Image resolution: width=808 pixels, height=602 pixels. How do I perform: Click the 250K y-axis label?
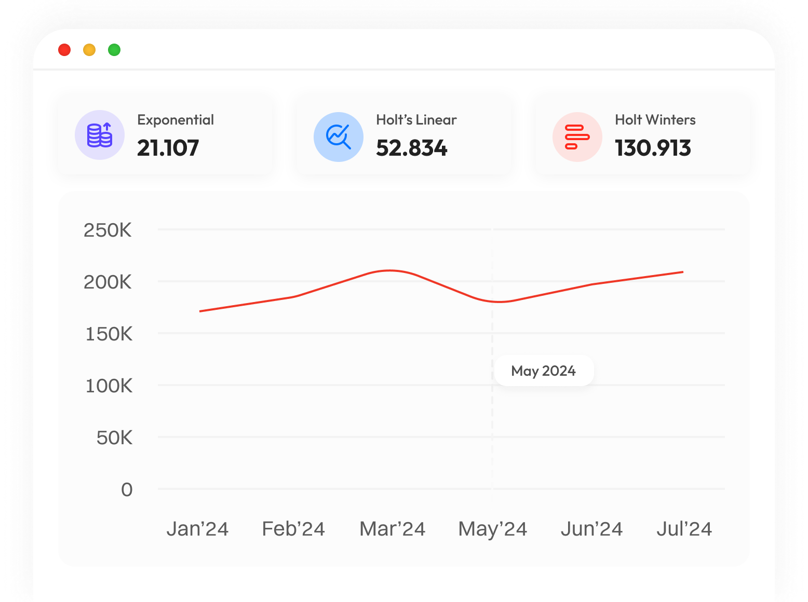[108, 230]
